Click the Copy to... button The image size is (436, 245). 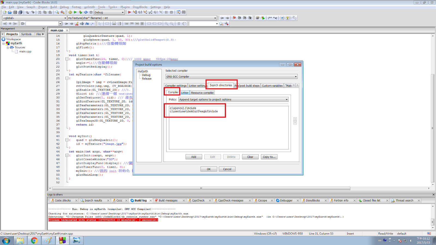[x=269, y=157]
